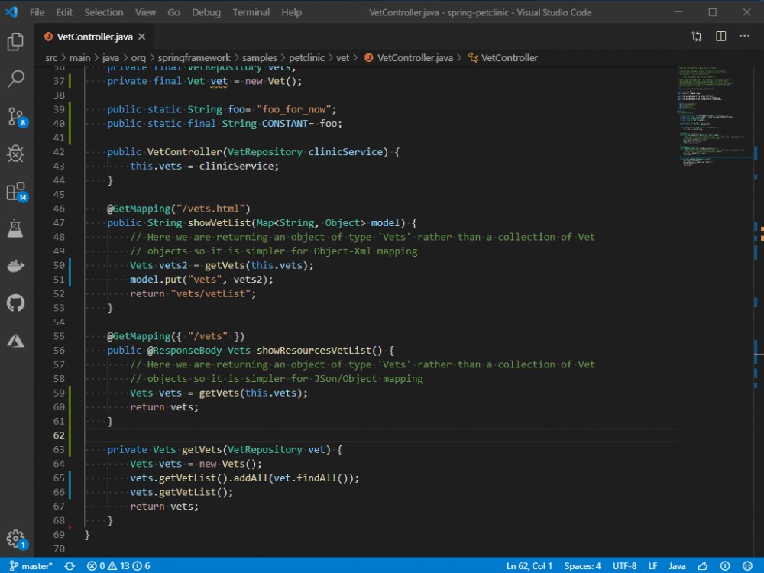The width and height of the screenshot is (764, 573).
Task: Toggle a split editor with the layout icon
Action: [719, 36]
